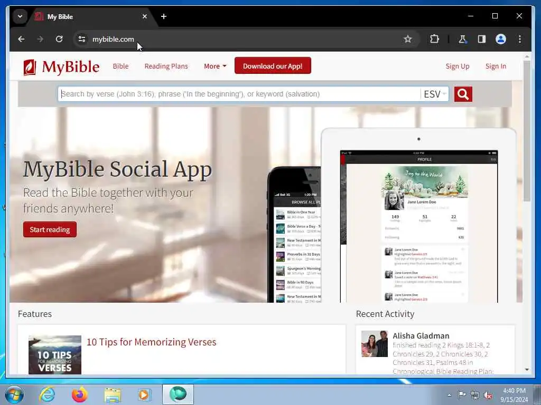Click the page vertical scrollbar thumb
The width and height of the screenshot is (541, 405).
pyautogui.click(x=527, y=131)
